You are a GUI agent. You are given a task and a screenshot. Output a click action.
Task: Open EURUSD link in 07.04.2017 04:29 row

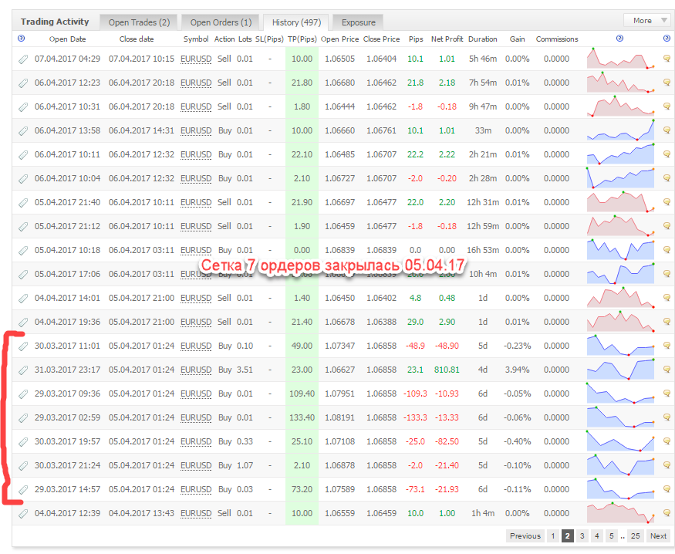(x=196, y=59)
